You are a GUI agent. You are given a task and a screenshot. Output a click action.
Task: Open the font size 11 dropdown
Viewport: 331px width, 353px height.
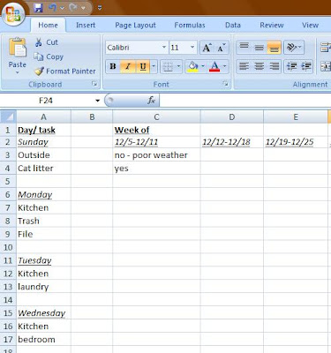(x=192, y=48)
